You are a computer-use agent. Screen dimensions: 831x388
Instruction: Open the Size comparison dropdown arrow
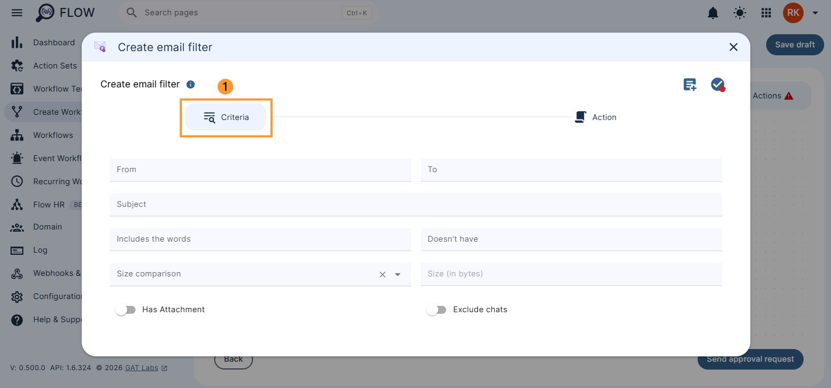[x=398, y=275]
